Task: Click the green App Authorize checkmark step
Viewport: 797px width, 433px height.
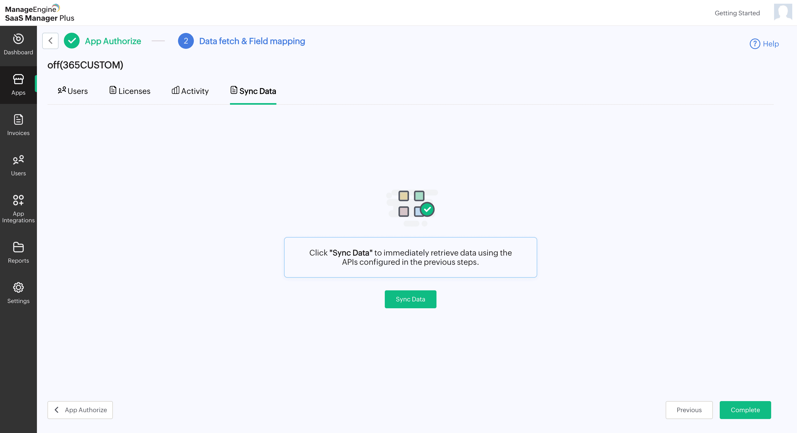Action: point(72,41)
